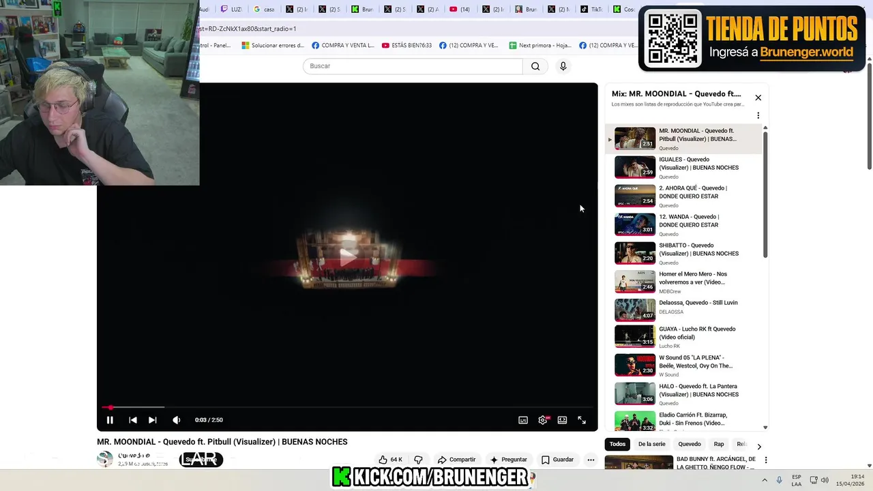873x491 pixels.
Task: Open Solucionar errores bookmark
Action: coord(273,46)
